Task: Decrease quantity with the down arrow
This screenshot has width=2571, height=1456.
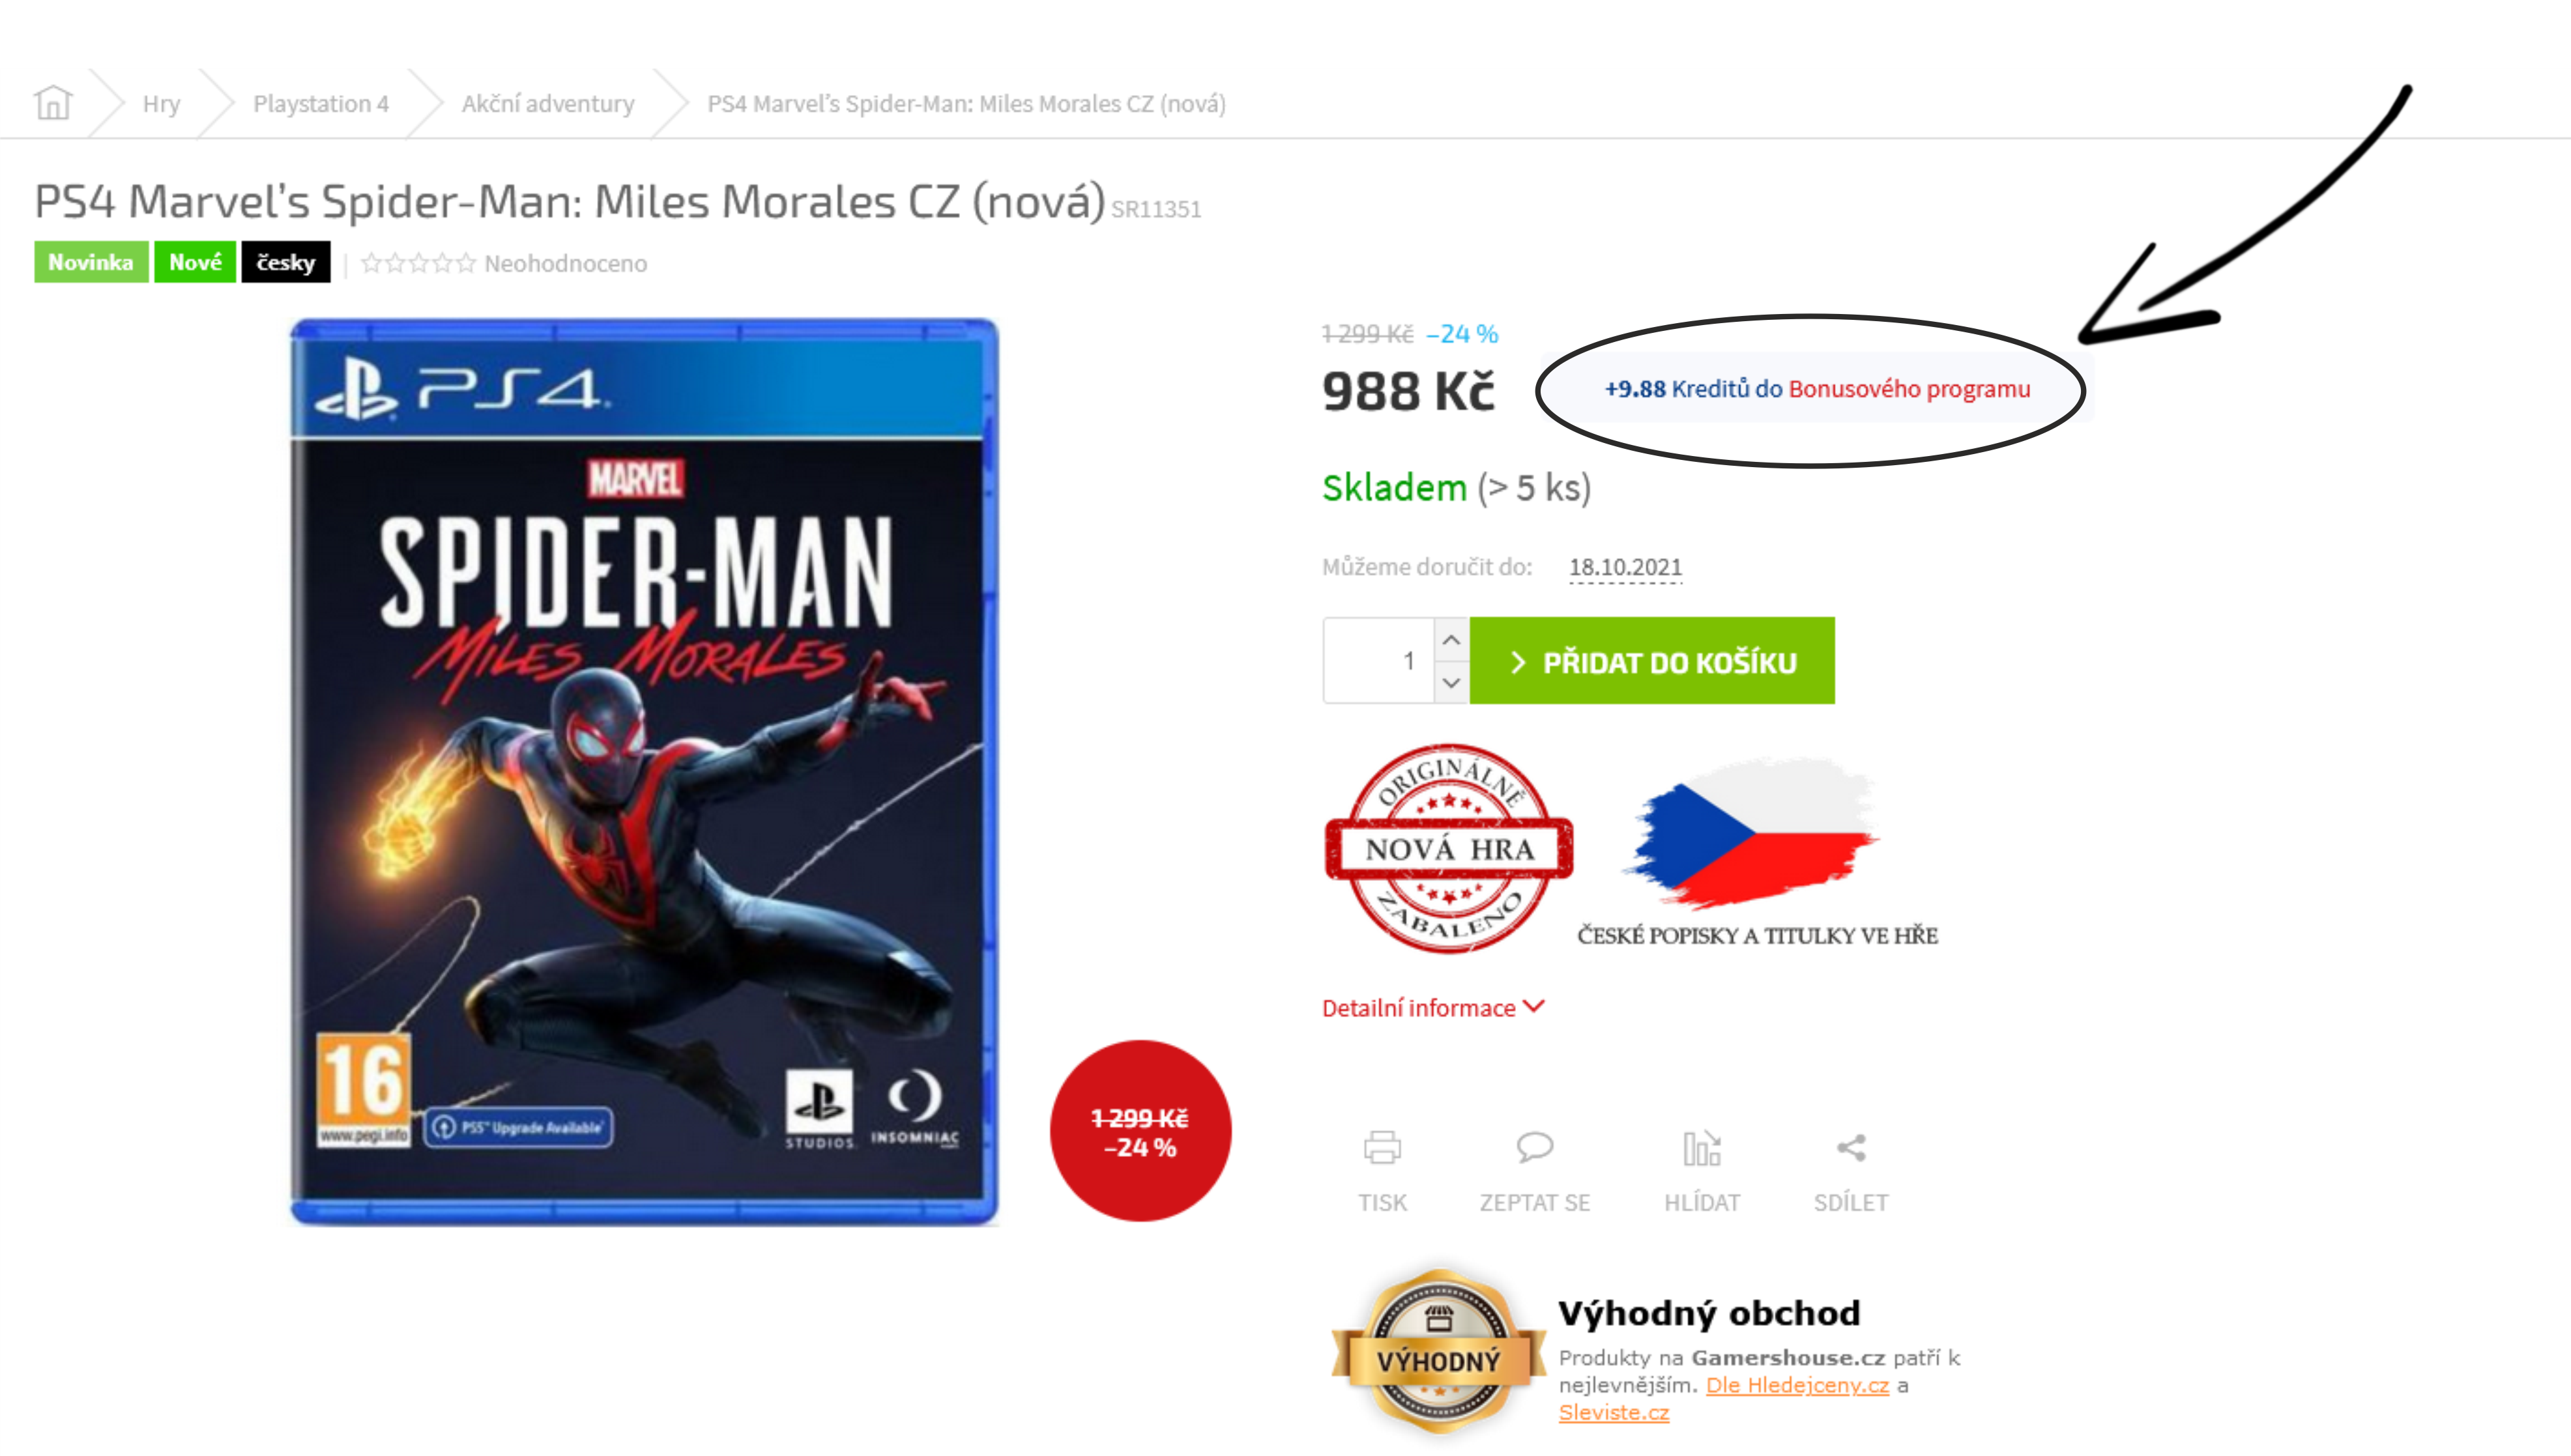Action: pos(1451,683)
